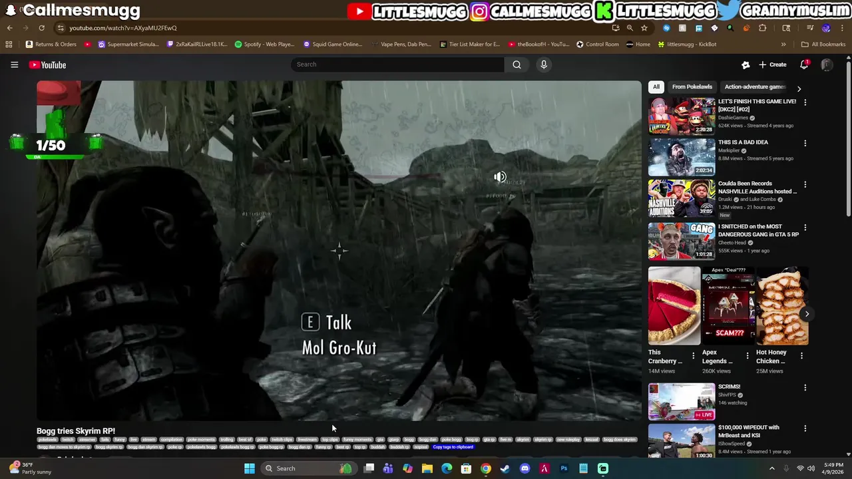Open more options for Apex Legends short
The height and width of the screenshot is (479, 852).
747,356
